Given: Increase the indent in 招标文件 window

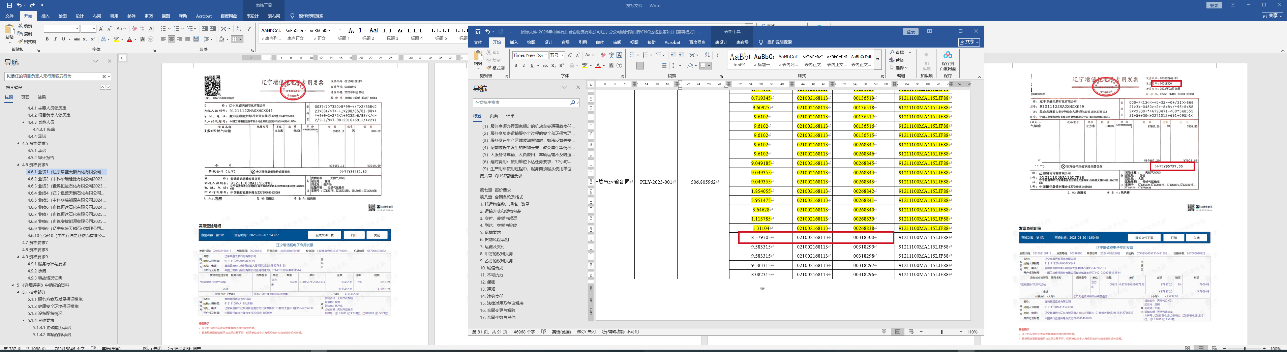Looking at the screenshot, I should point(682,55).
